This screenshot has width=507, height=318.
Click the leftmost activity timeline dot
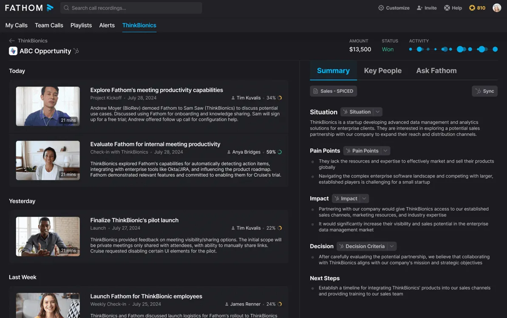(411, 49)
